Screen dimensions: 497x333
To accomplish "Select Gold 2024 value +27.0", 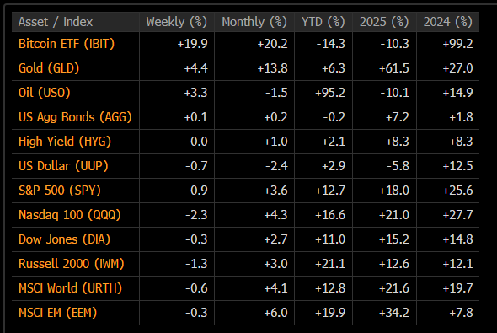I will click(457, 68).
